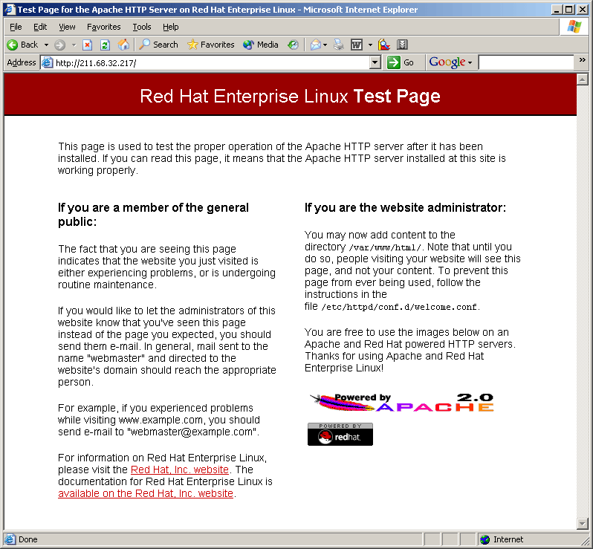593x549 pixels.
Task: Minimize the Internet Explorer window
Action: 556,10
